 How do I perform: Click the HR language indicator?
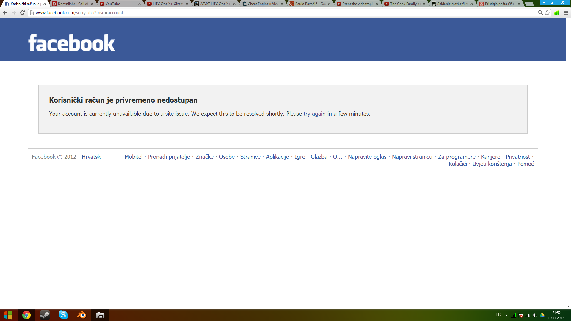click(498, 314)
